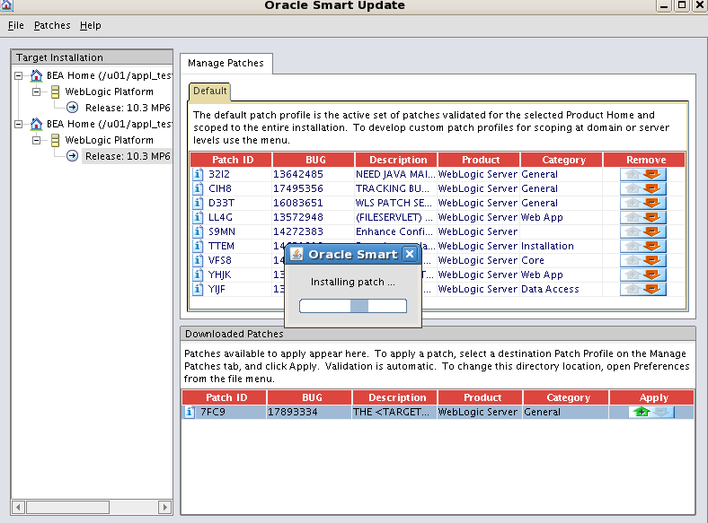
Task: Open info icon for patch YIJF
Action: point(198,290)
